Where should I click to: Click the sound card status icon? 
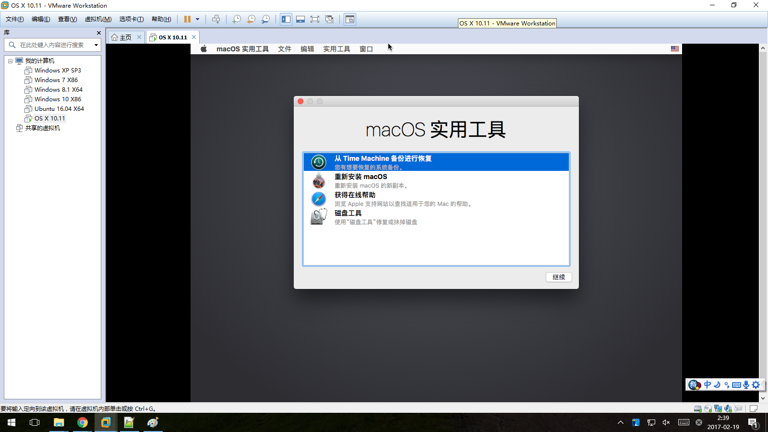728,408
